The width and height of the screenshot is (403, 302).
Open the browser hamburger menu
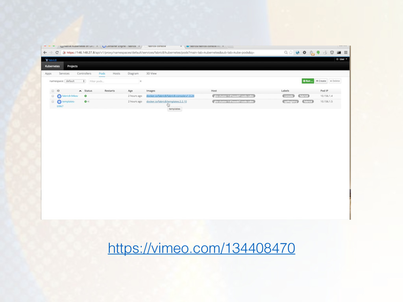(346, 52)
